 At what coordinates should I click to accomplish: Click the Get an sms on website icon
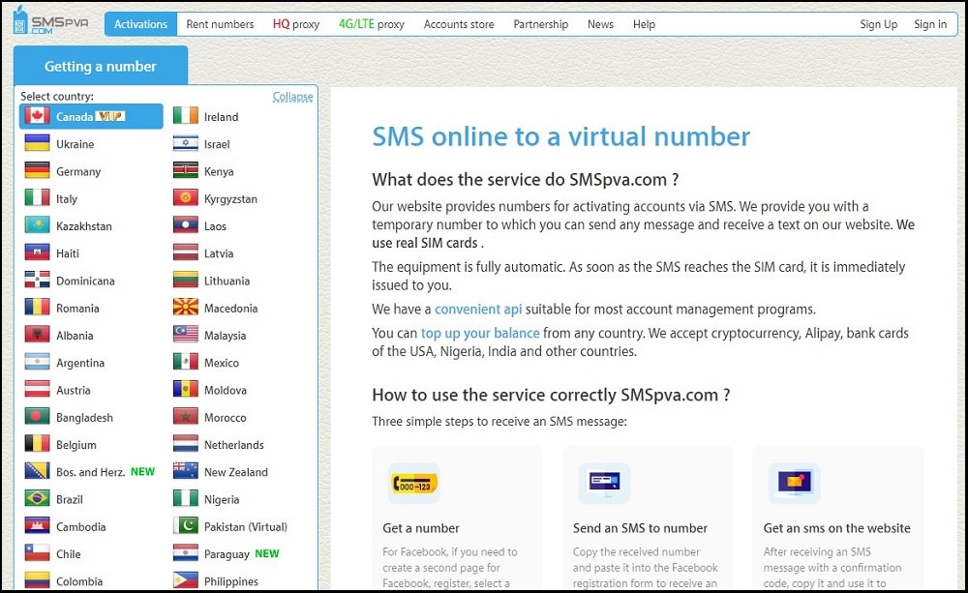[x=795, y=483]
